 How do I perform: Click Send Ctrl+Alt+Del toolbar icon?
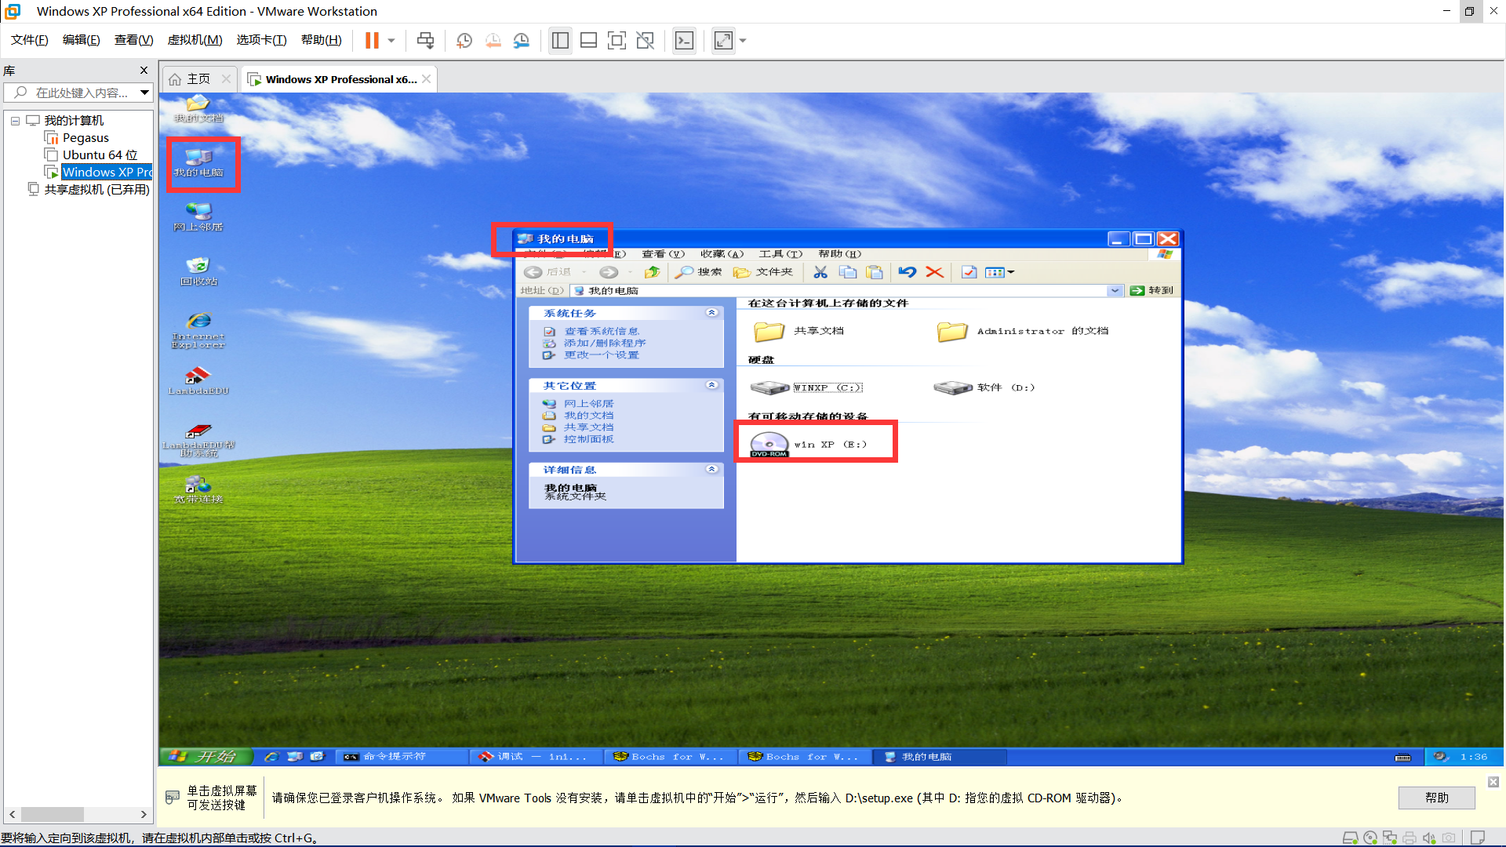425,40
